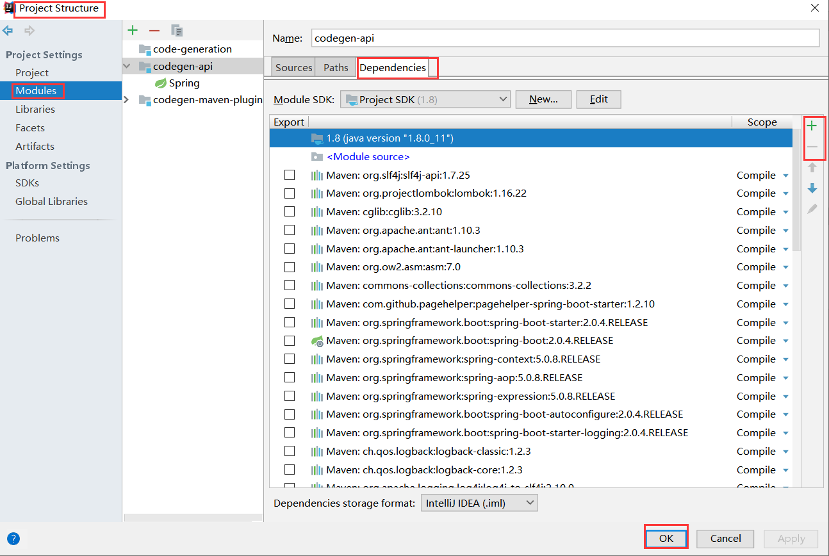829x556 pixels.
Task: Move dependency down with blue down arrow
Action: click(x=812, y=188)
